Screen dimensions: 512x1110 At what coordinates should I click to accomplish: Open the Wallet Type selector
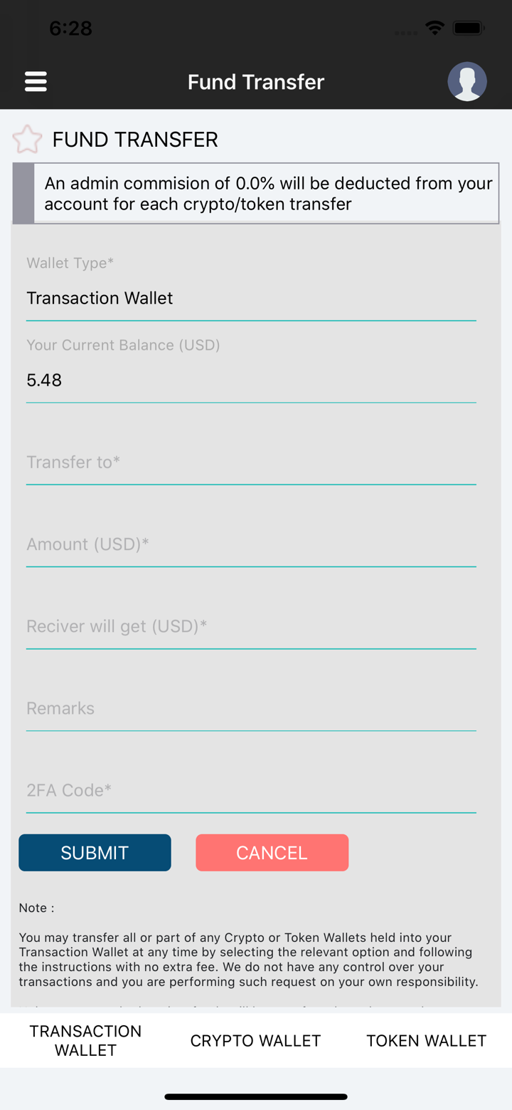[251, 298]
